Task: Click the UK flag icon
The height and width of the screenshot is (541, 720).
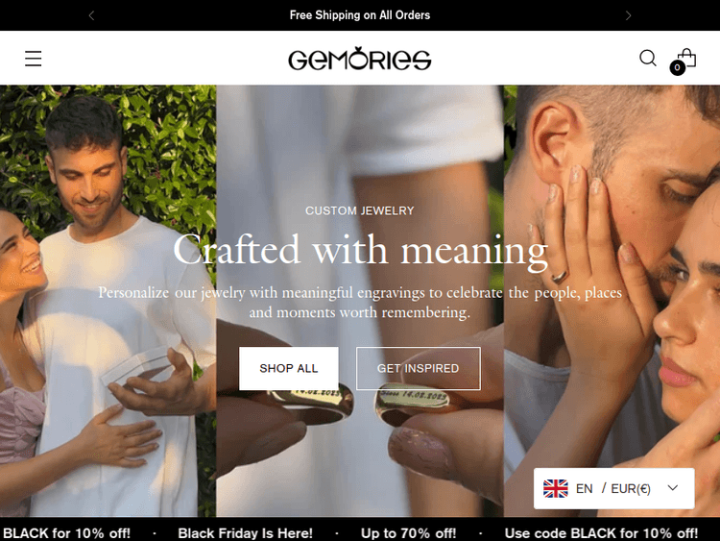Action: click(x=556, y=488)
